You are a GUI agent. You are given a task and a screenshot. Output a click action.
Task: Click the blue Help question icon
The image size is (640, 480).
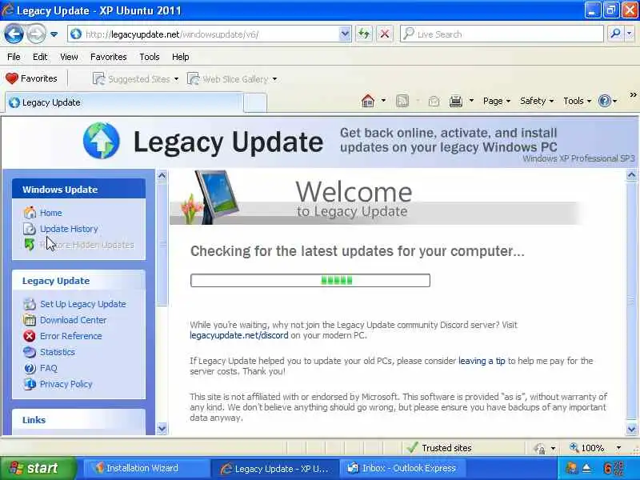[x=605, y=101]
